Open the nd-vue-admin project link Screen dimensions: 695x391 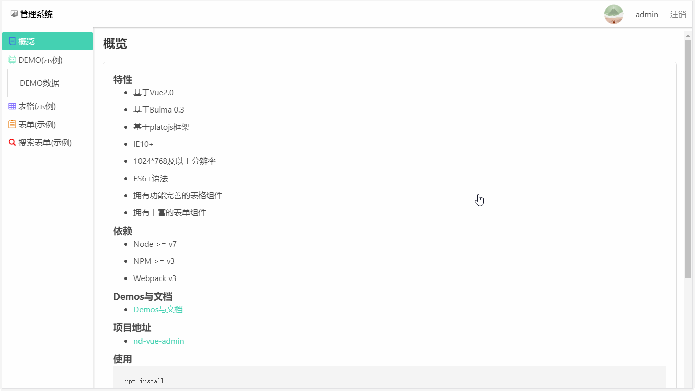point(159,341)
